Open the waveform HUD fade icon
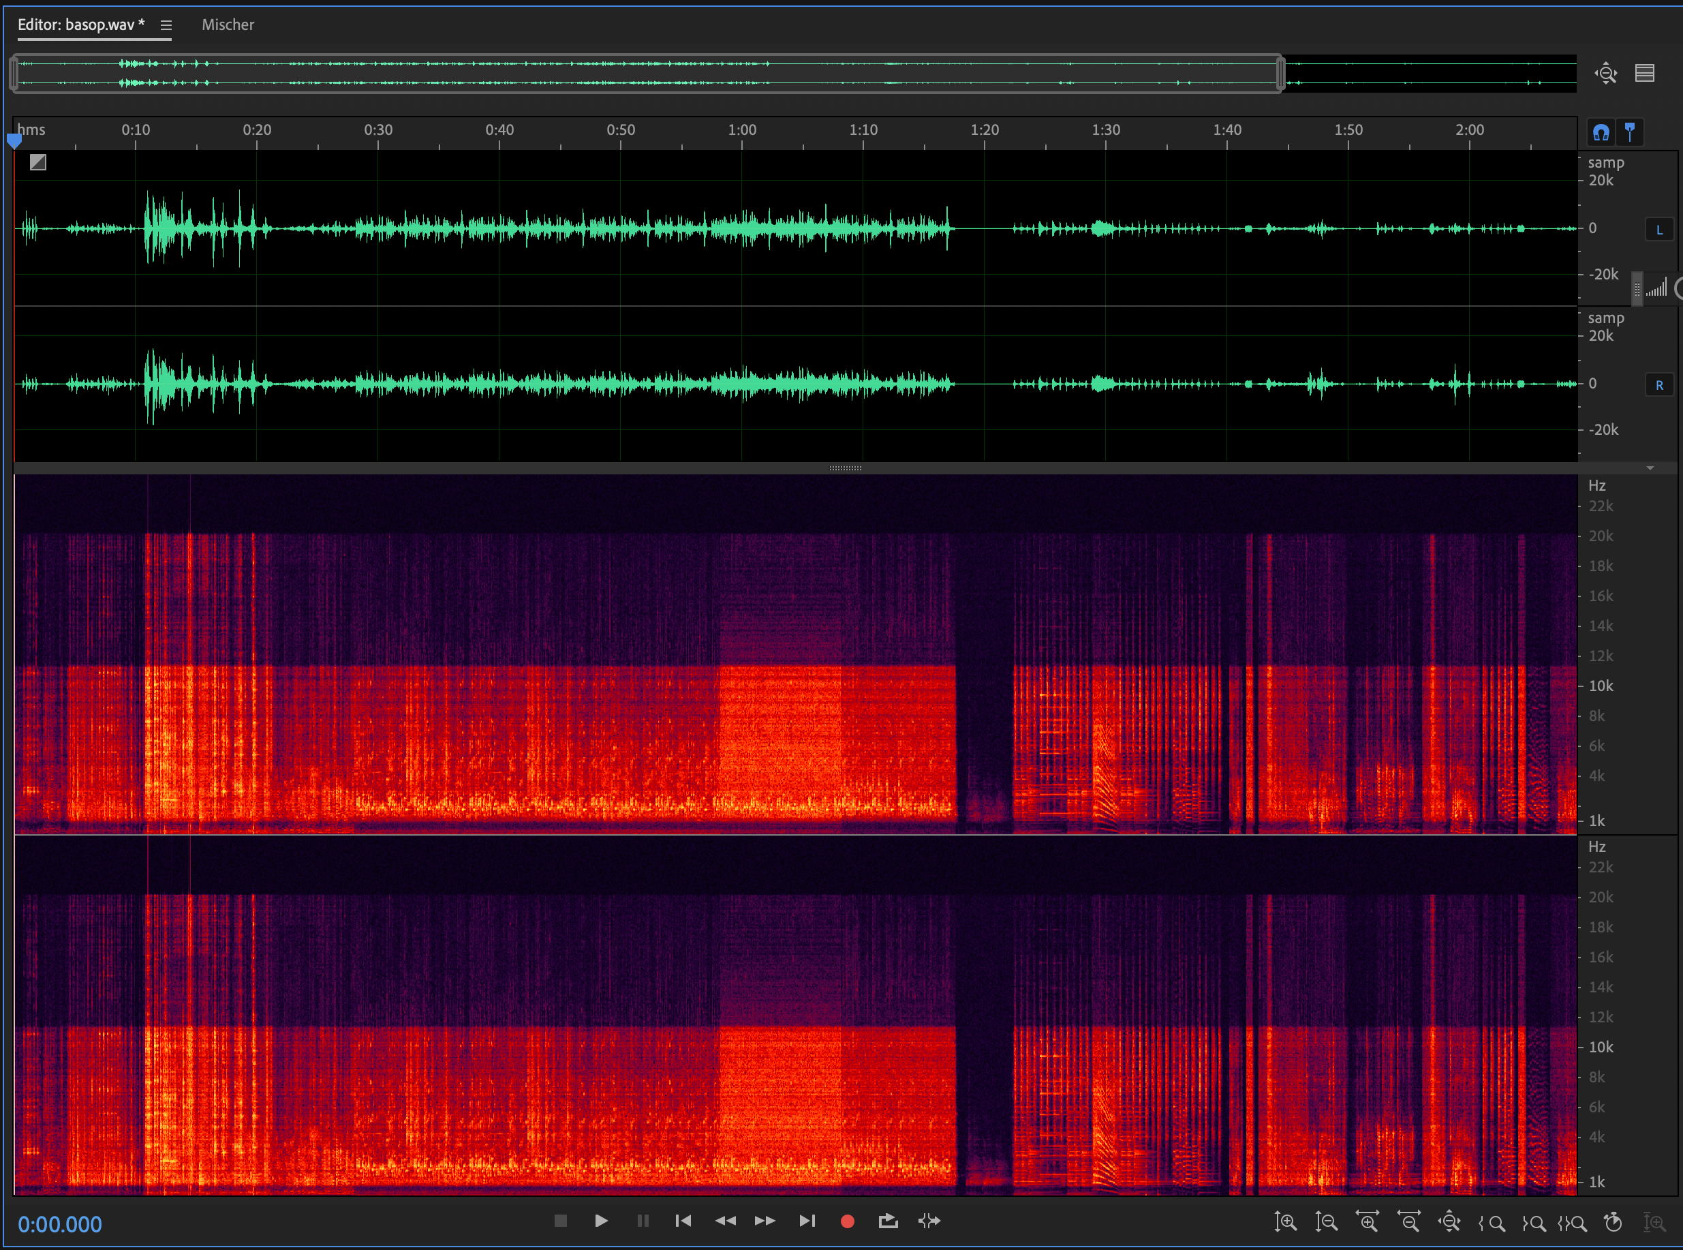 point(38,162)
